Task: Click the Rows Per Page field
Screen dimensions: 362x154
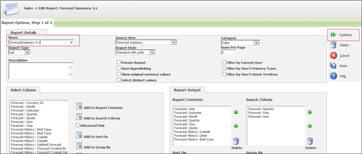Action: tap(228, 52)
